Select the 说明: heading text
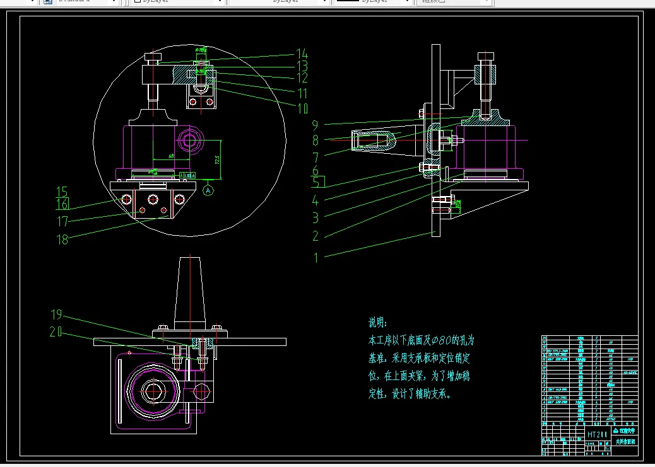 pyautogui.click(x=378, y=323)
